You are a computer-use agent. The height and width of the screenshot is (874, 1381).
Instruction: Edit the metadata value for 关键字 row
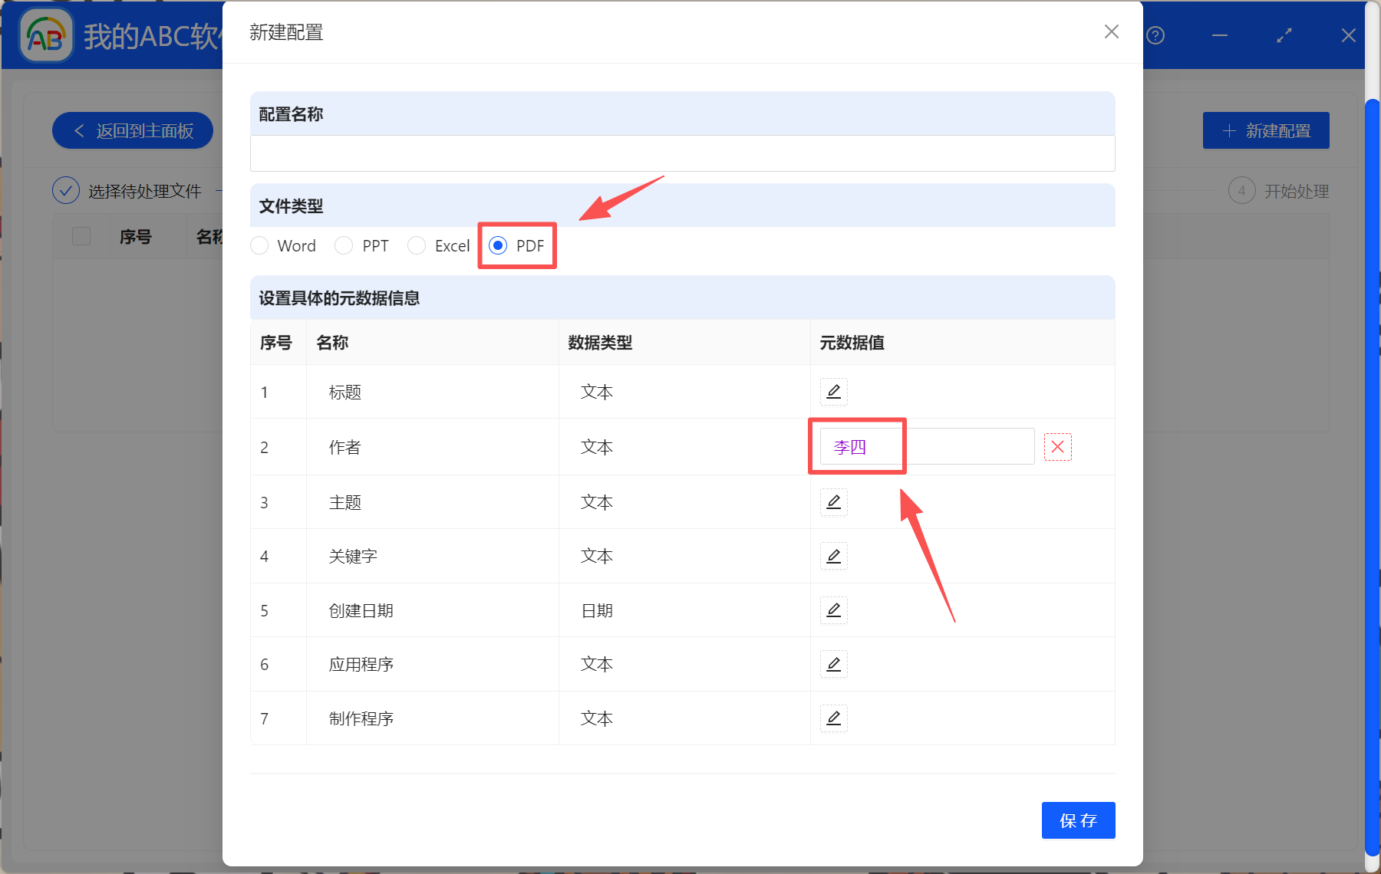click(x=833, y=556)
